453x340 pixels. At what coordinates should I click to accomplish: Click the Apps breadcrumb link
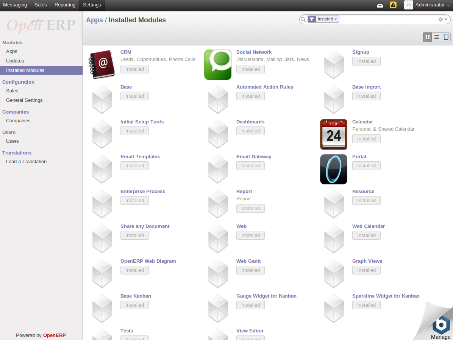(x=94, y=20)
